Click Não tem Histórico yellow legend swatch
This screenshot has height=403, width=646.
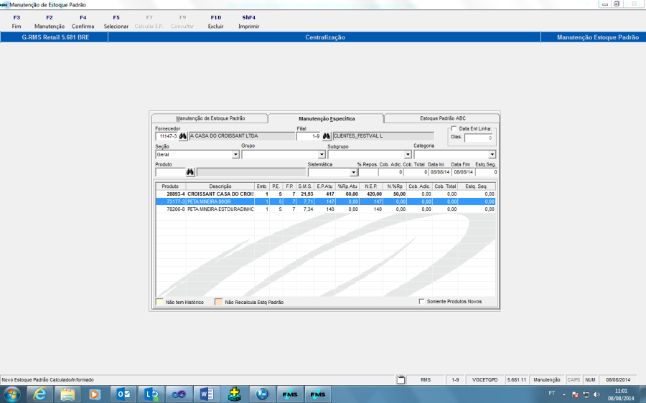click(x=159, y=302)
